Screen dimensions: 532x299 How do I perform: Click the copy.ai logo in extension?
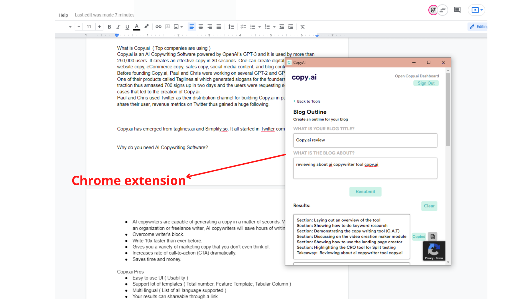pos(304,77)
